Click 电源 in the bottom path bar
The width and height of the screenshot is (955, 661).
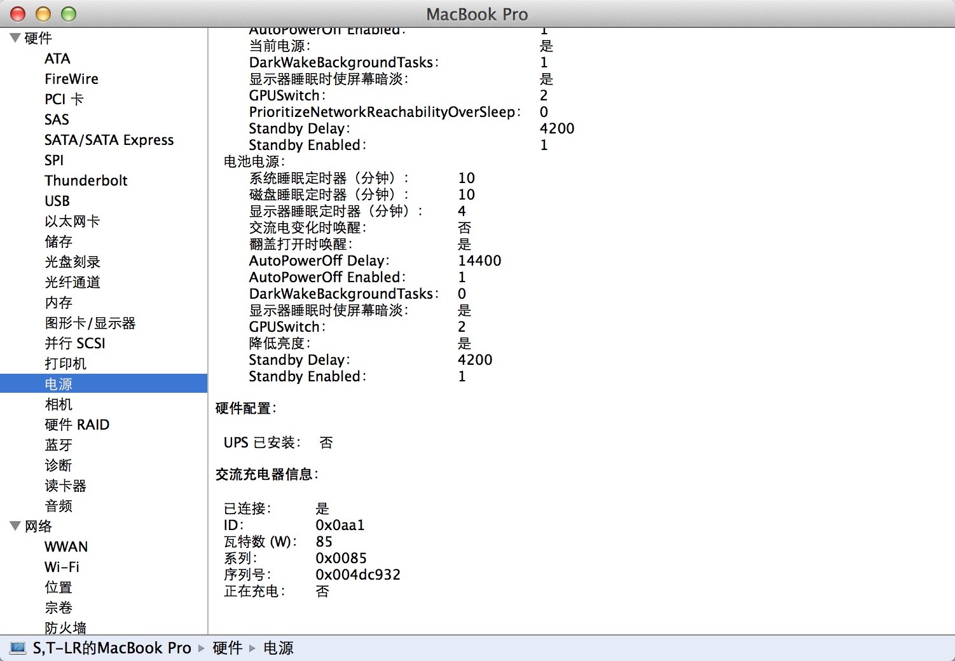[278, 648]
